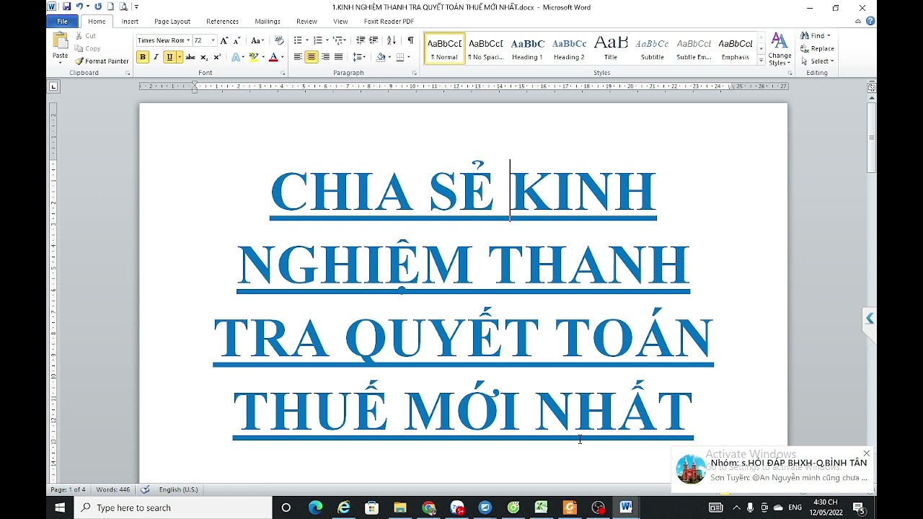Open the font size dropdown showing 72
Screen dimensions: 923x519
point(213,40)
